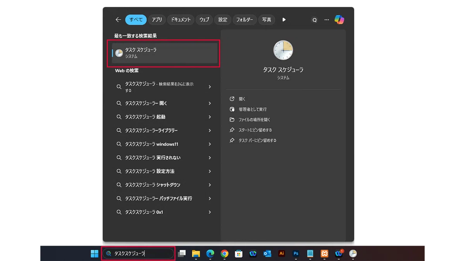Select web suggestion タスクスケジューラ 実行されない
This screenshot has width=465, height=261.
coord(165,158)
